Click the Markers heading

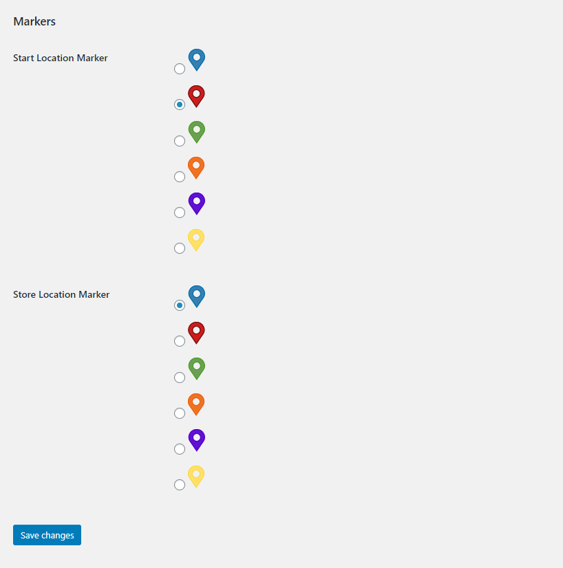pos(34,21)
